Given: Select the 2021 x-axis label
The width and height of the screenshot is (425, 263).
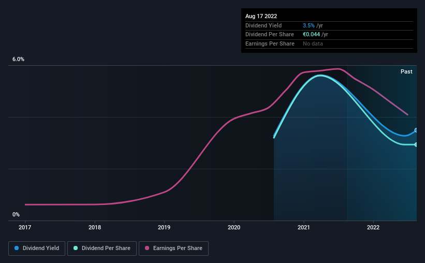Looking at the screenshot, I should (303, 227).
